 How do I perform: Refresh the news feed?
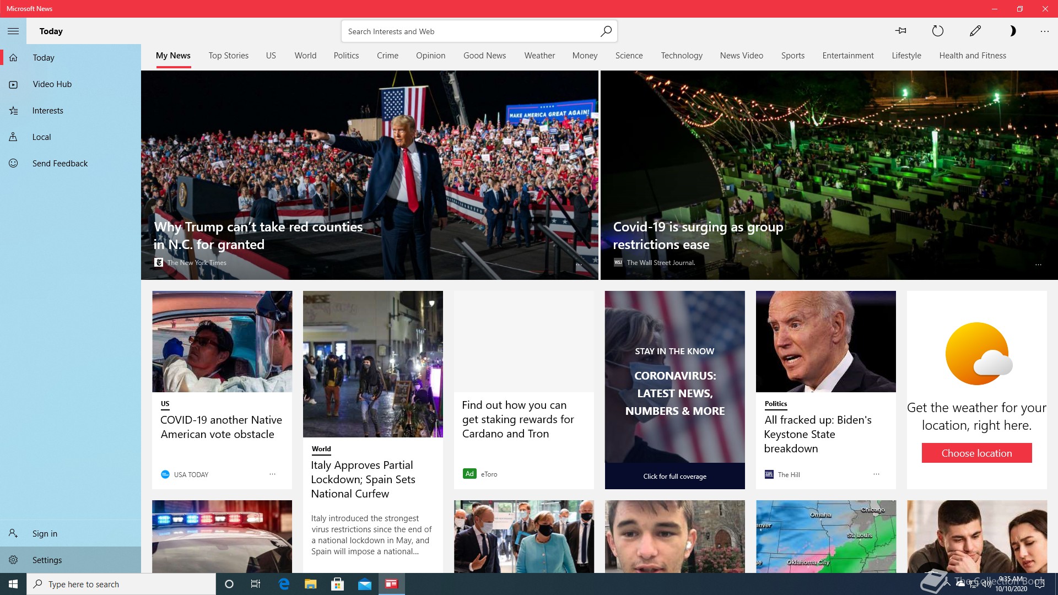tap(937, 31)
